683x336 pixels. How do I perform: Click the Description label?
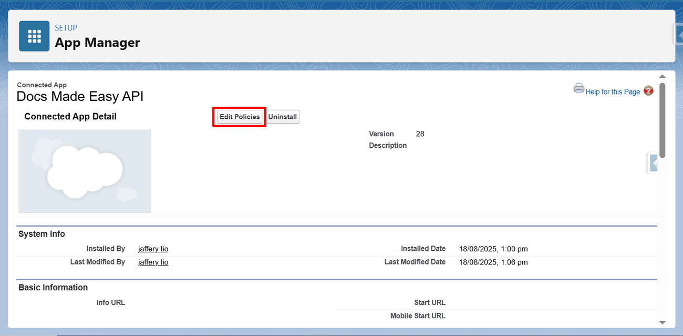coord(388,145)
